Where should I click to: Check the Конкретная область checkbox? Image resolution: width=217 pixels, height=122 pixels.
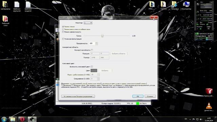pyautogui.click(x=92, y=50)
